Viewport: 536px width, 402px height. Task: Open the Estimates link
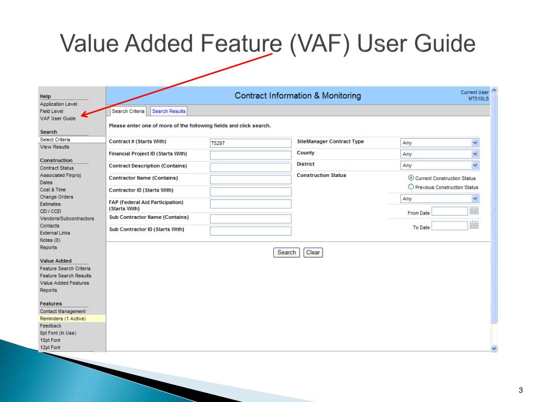(50, 204)
